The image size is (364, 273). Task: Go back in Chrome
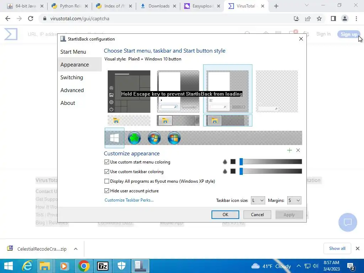click(8, 18)
